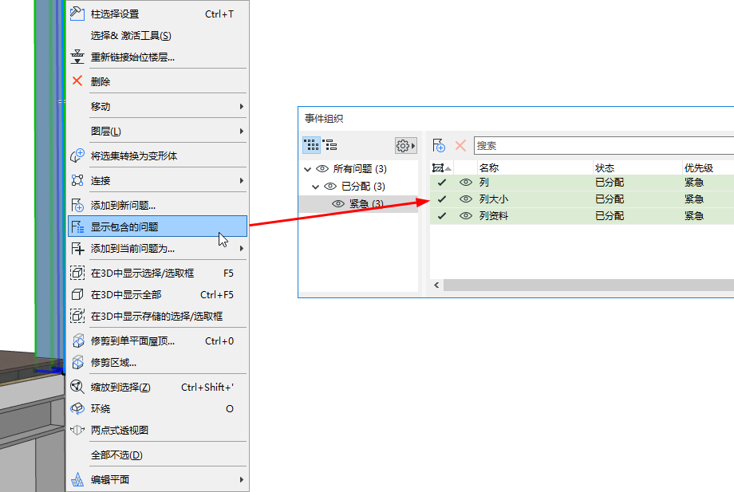Click the 环绕 orbit icon

point(77,408)
